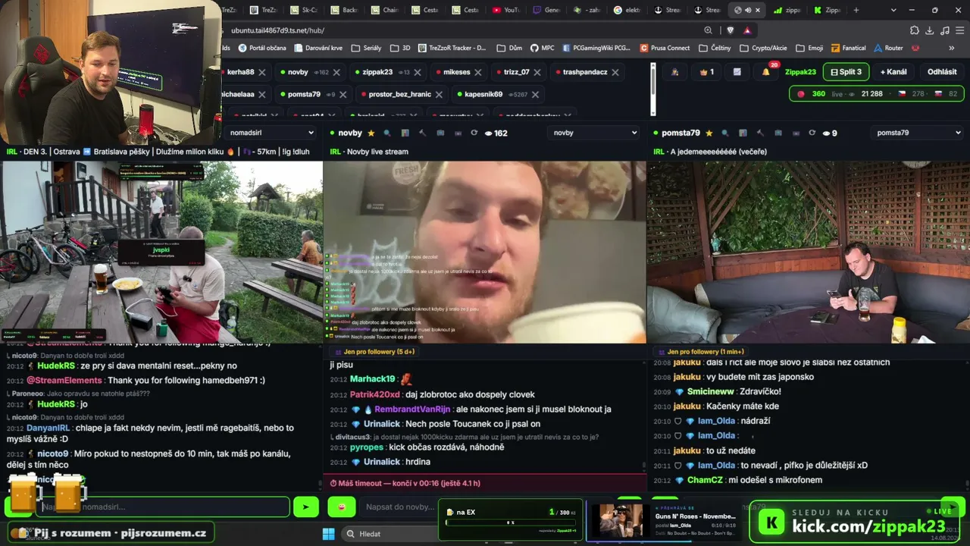This screenshot has width=970, height=546.
Task: Open the pomsta79 channel dropdown
Action: 918,133
